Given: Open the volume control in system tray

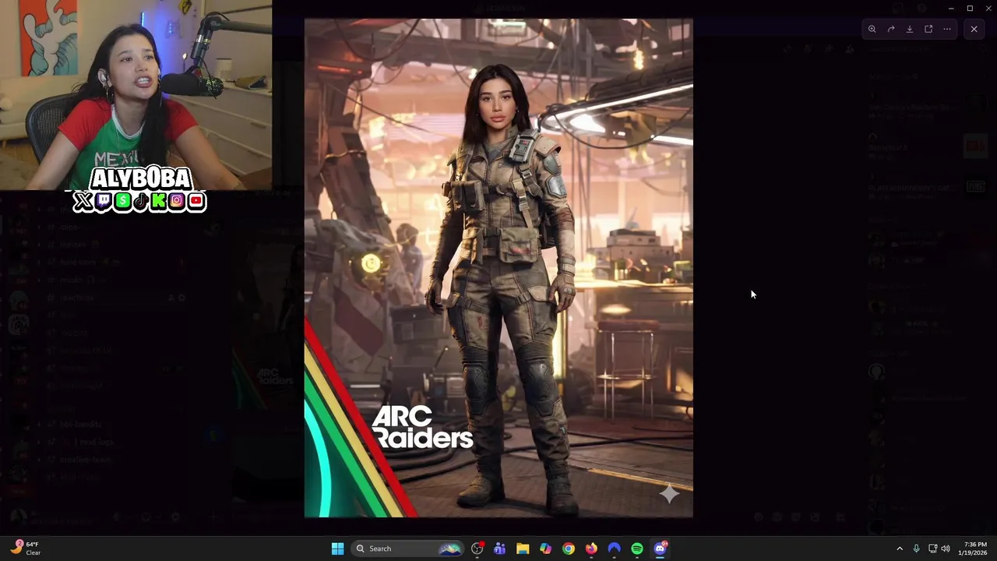Looking at the screenshot, I should (946, 549).
